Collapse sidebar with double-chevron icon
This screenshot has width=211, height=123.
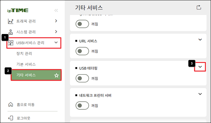pyautogui.click(x=56, y=11)
